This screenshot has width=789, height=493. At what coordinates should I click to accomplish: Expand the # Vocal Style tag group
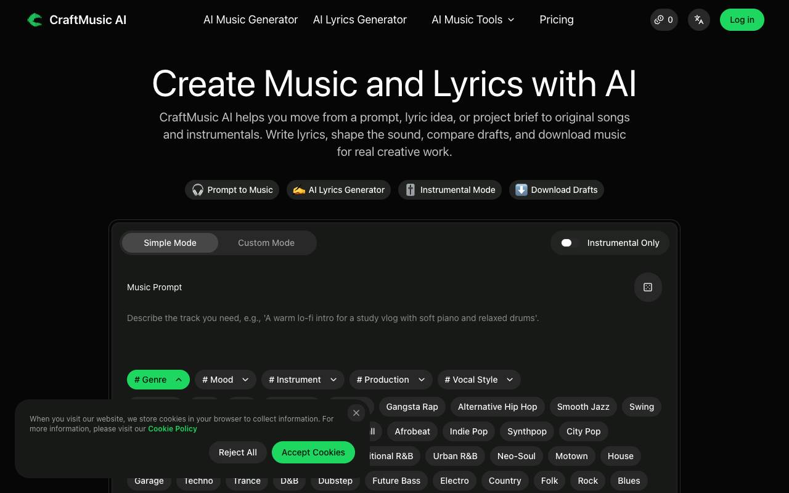[479, 380]
